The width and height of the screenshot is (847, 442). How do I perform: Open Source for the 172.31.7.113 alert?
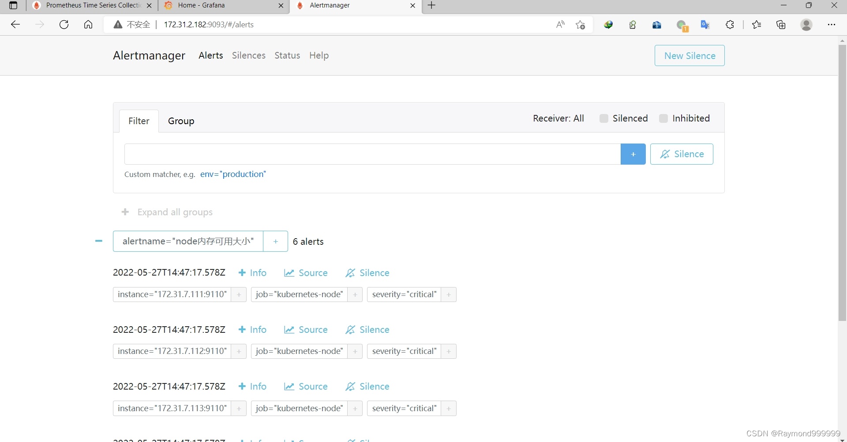[x=306, y=387]
